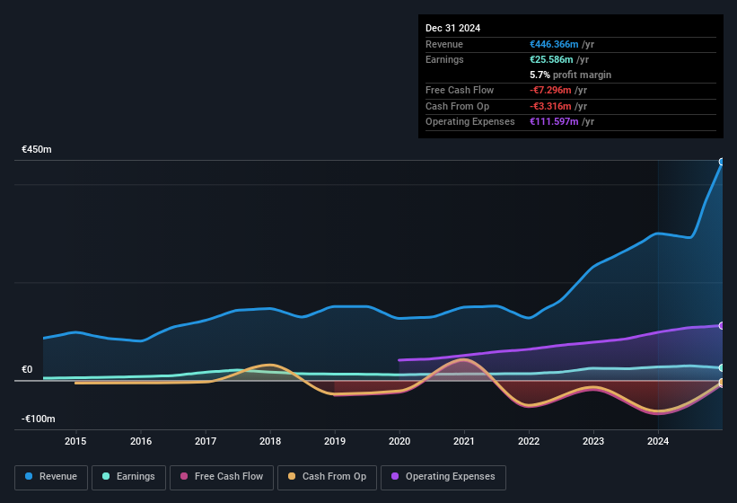Click the 5.7% profit margin text
The height and width of the screenshot is (503, 737).
570,75
